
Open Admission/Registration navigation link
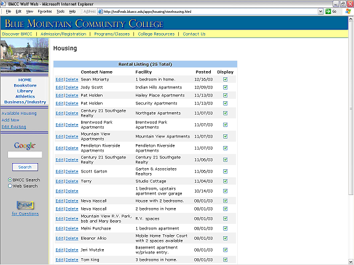click(63, 34)
